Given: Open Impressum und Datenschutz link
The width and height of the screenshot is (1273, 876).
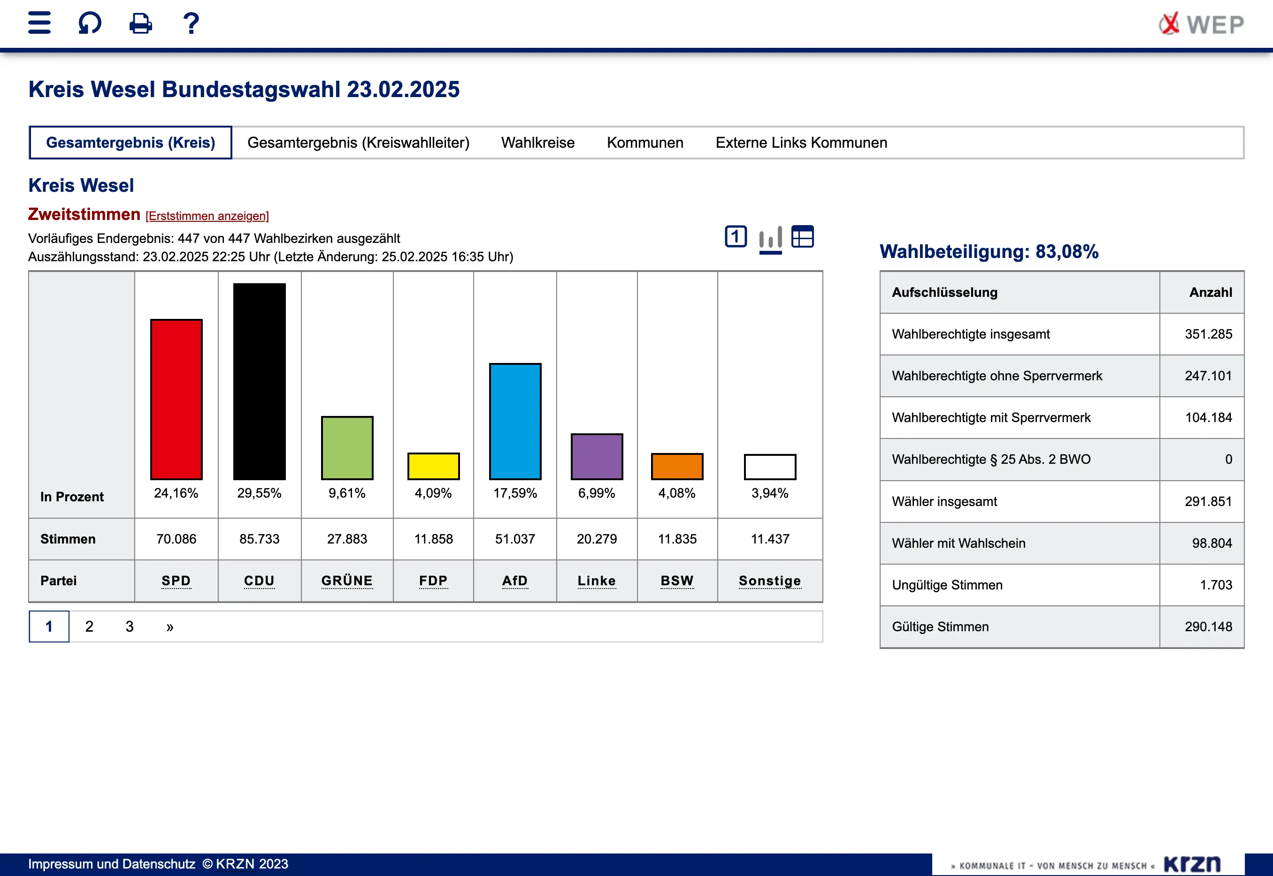Looking at the screenshot, I should 112,864.
